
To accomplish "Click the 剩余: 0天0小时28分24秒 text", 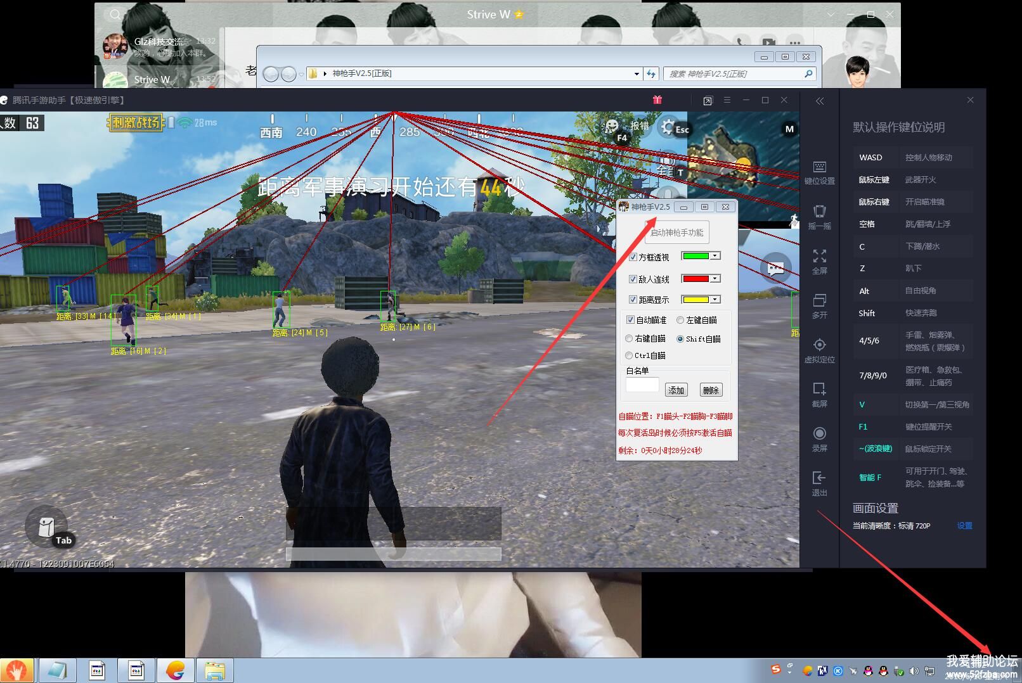I will pos(660,450).
